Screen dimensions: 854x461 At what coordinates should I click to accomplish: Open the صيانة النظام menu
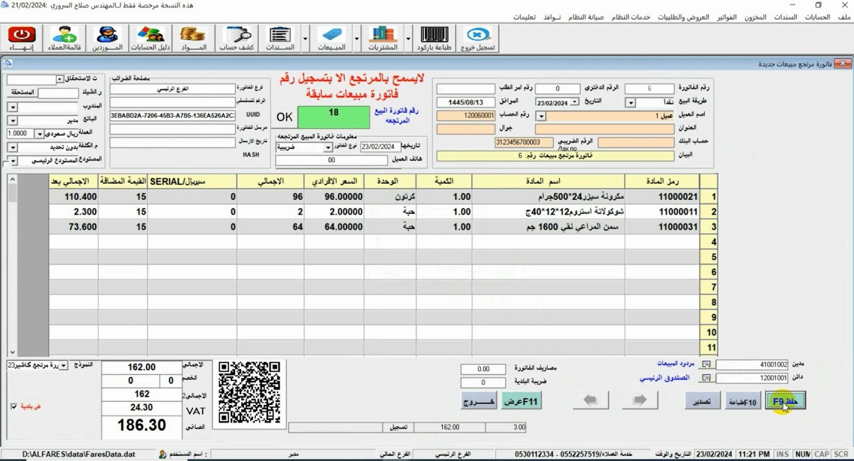(586, 17)
